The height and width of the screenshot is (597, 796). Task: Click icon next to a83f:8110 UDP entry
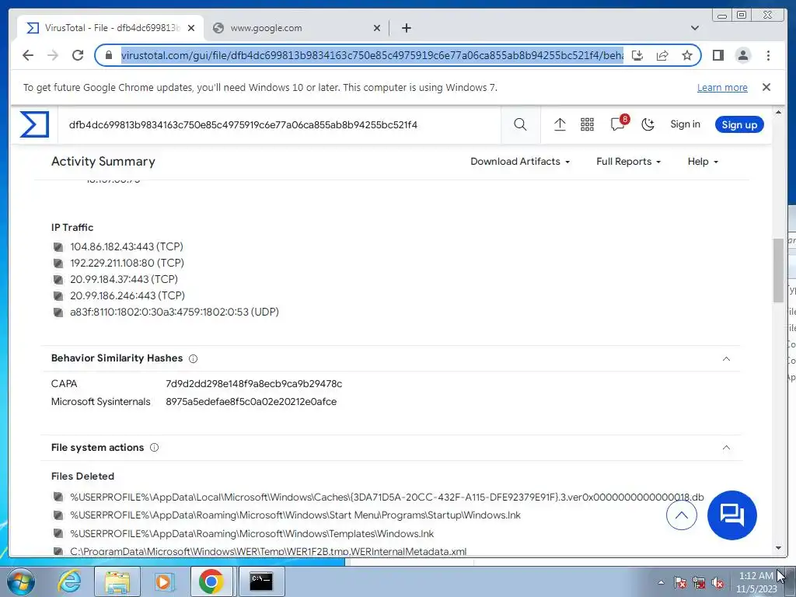click(58, 312)
